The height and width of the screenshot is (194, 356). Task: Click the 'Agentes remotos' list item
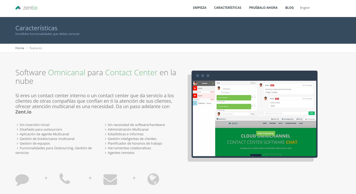[121, 153]
